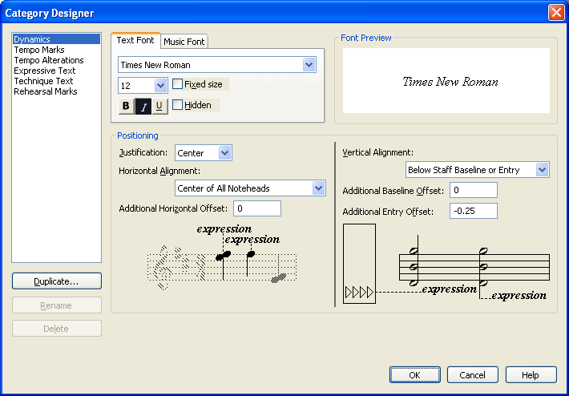Click the horizontal alignment notehead diagram

pos(222,257)
